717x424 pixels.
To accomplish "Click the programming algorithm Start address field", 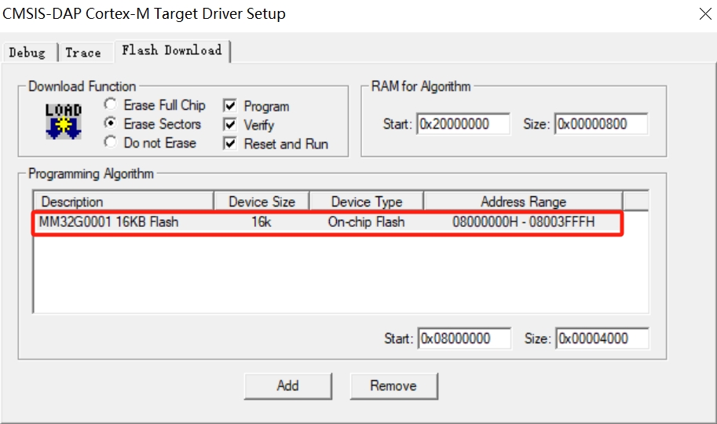I will coord(463,338).
